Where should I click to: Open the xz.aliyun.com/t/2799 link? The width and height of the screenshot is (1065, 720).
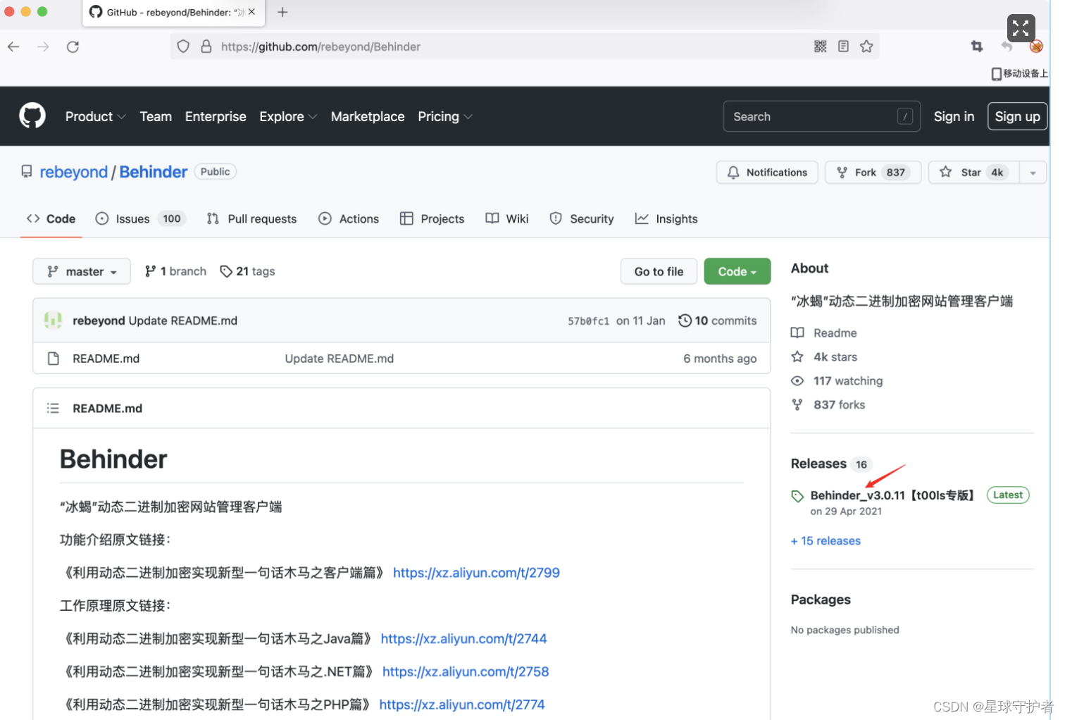coord(476,573)
